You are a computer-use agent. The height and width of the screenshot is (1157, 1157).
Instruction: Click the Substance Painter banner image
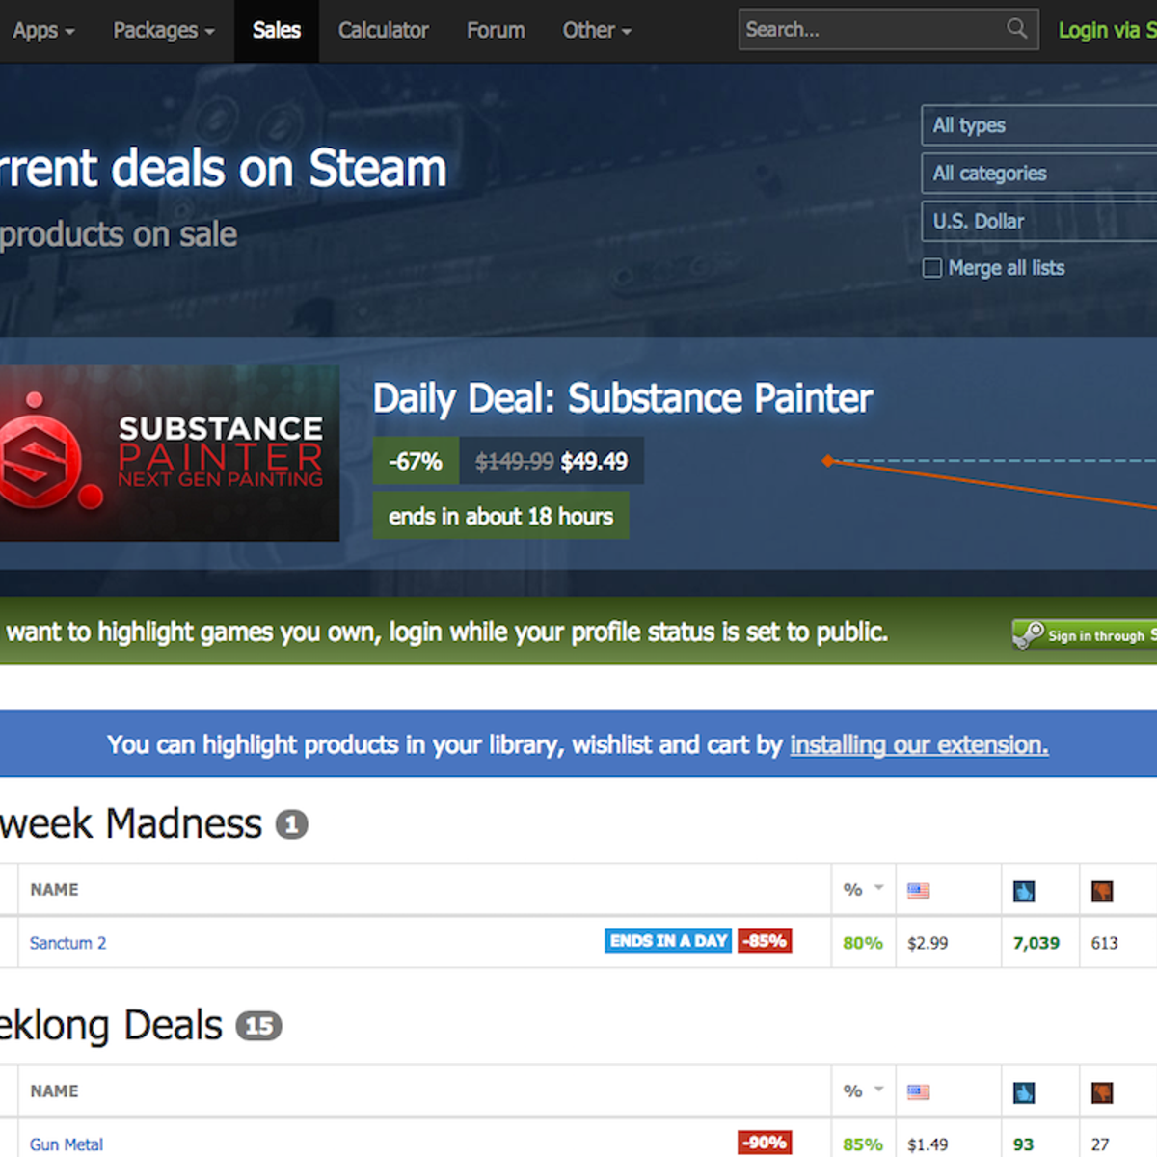click(x=170, y=453)
